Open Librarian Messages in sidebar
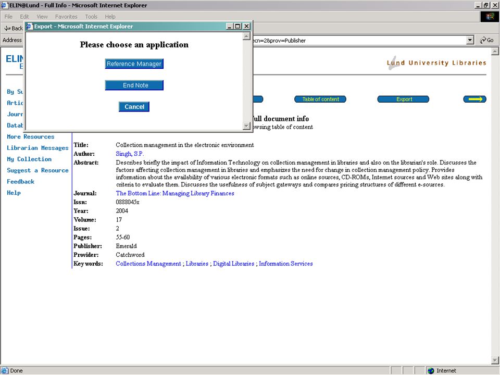 pos(37,148)
